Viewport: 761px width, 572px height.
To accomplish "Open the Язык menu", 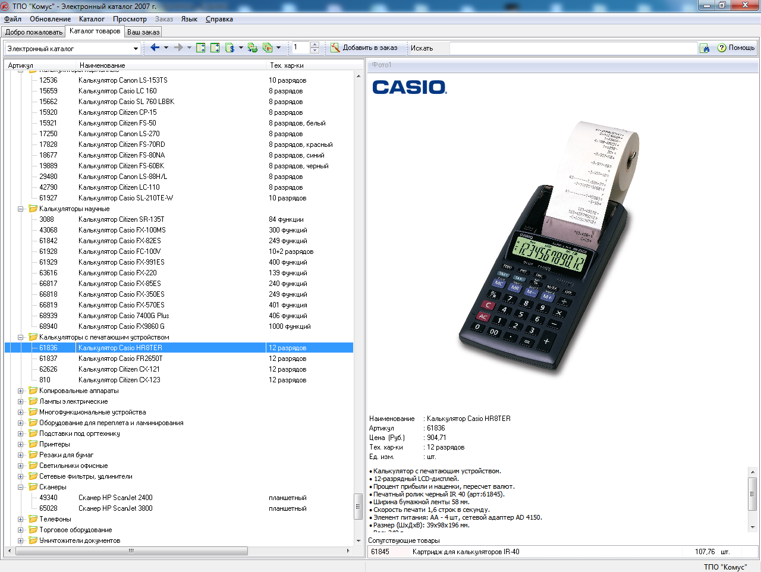I will pos(189,19).
